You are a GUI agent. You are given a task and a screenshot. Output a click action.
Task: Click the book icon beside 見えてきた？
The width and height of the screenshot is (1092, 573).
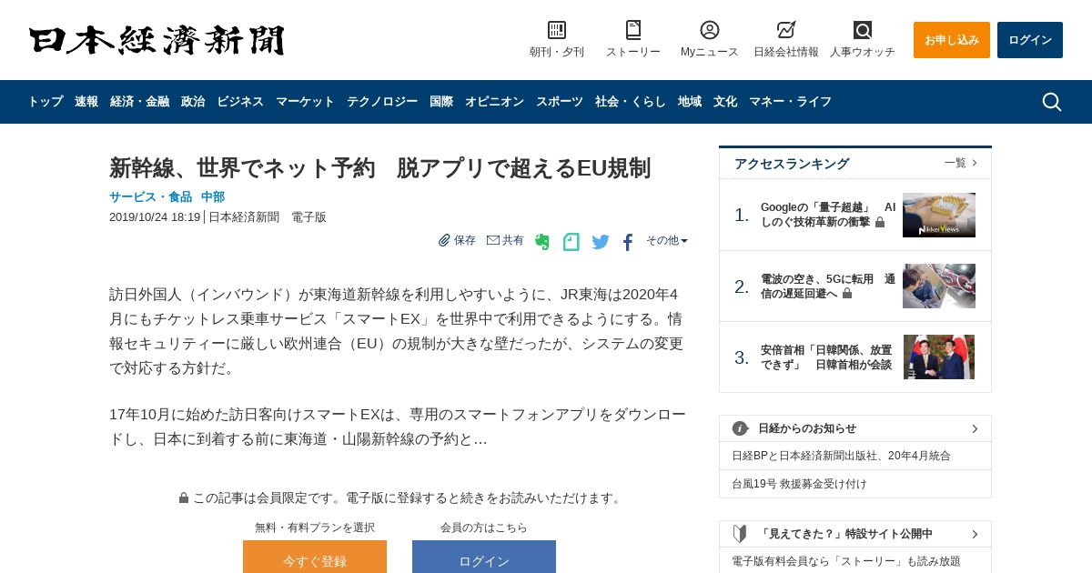point(741,534)
